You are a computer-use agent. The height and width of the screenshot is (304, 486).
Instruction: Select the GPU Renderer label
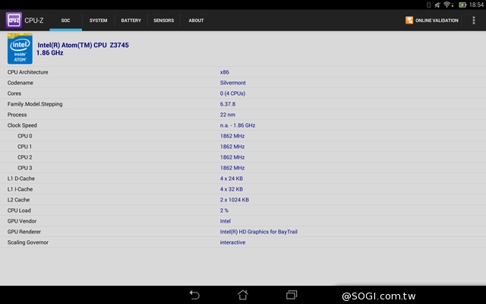[x=24, y=232]
